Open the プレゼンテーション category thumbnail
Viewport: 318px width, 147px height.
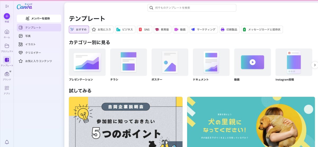tap(87, 62)
